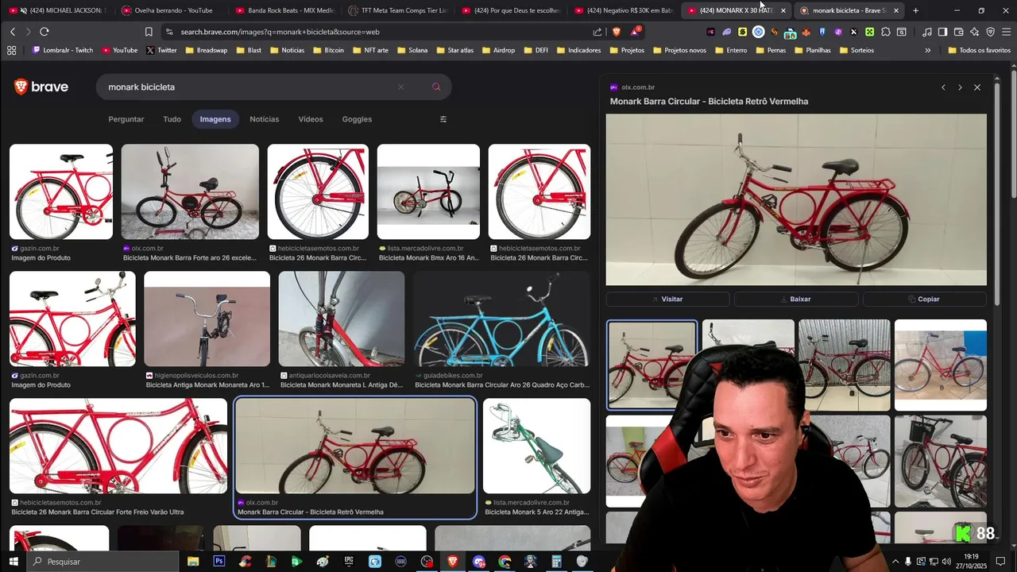Screen dimensions: 1017x572
Task: Click the Phantom ghost extension icon
Action: click(726, 32)
